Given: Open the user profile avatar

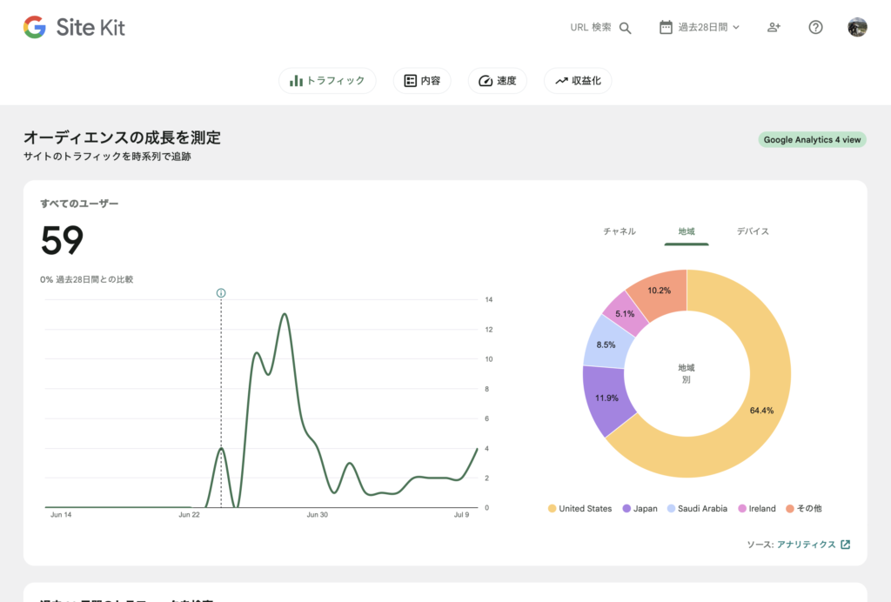Looking at the screenshot, I should [857, 27].
